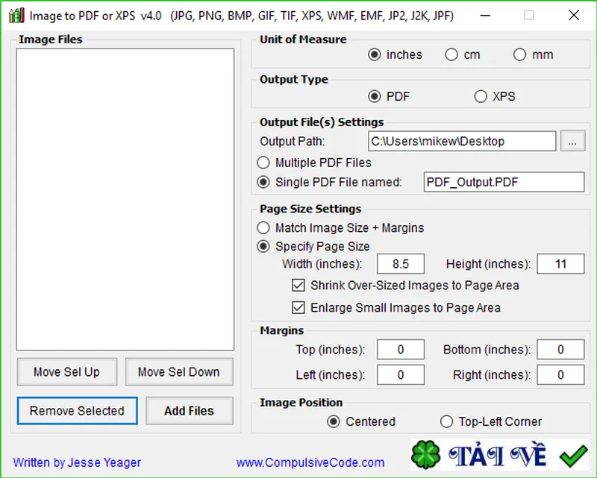Click the Move Sel Up button
Screen dimensions: 597x478
(x=67, y=371)
